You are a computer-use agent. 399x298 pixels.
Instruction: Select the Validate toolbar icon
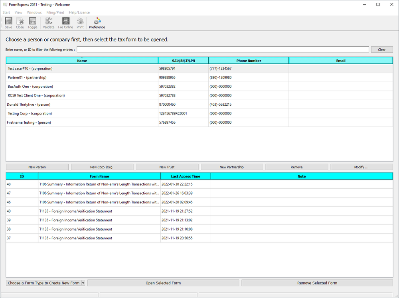point(48,23)
